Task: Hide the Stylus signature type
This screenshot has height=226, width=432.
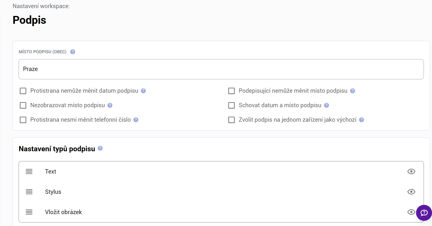Action: 411,192
